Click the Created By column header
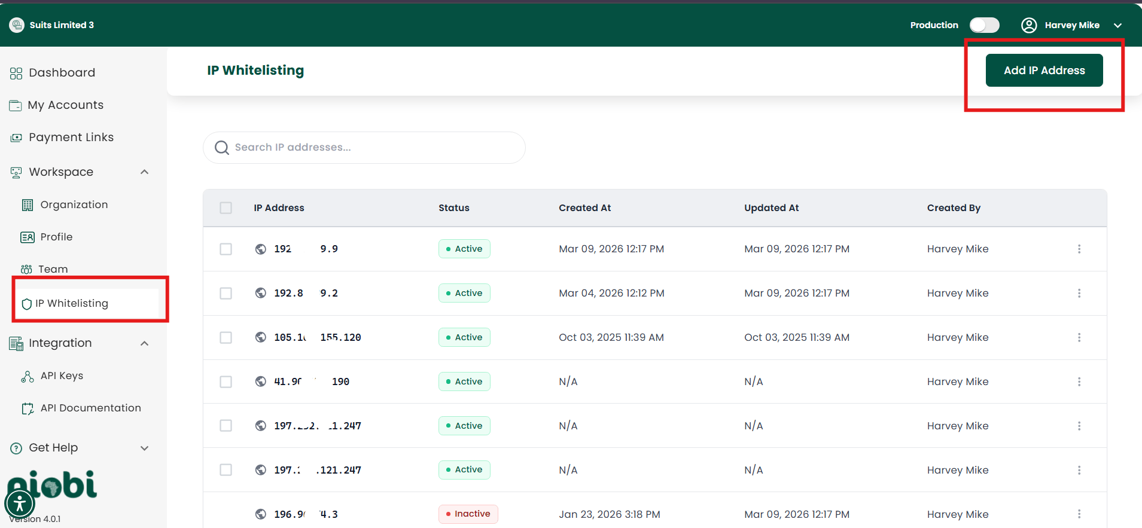The width and height of the screenshot is (1142, 528). coord(954,208)
